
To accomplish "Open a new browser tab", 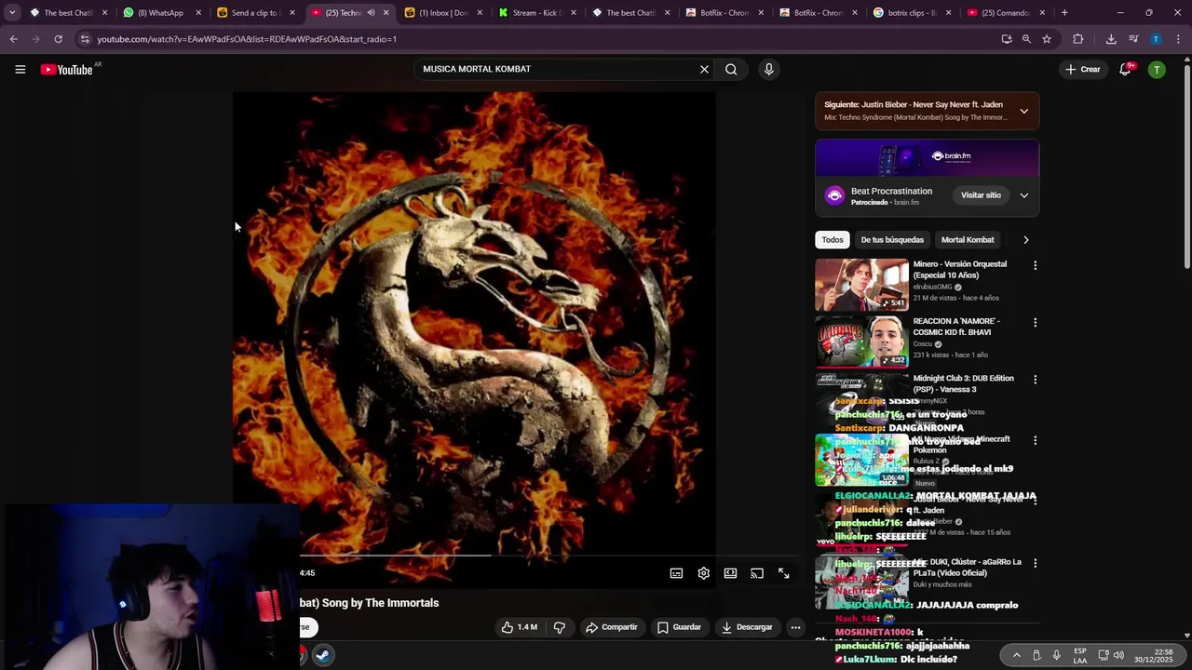I will (x=1064, y=13).
